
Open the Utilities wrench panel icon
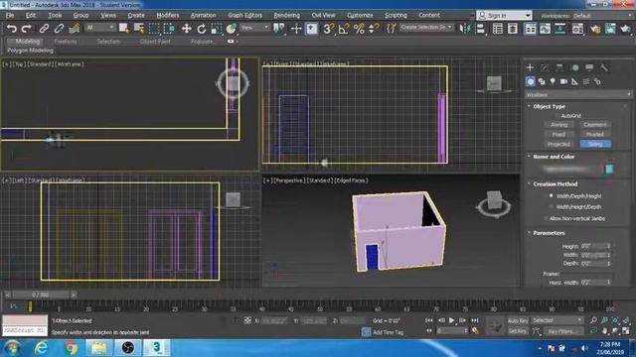coord(604,67)
